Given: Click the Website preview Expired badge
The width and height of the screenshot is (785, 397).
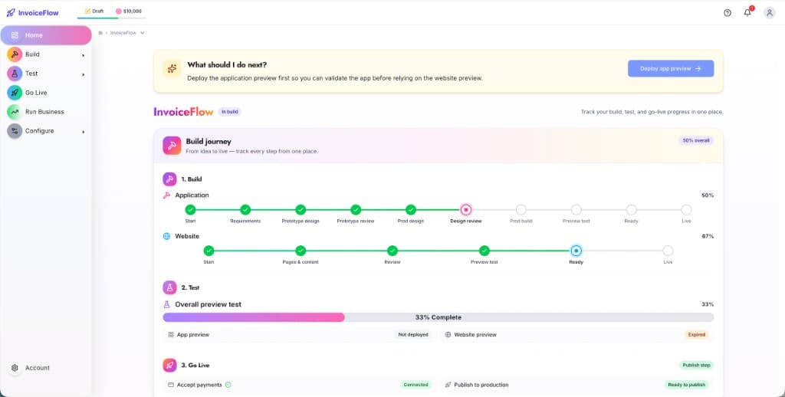Looking at the screenshot, I should pos(696,335).
